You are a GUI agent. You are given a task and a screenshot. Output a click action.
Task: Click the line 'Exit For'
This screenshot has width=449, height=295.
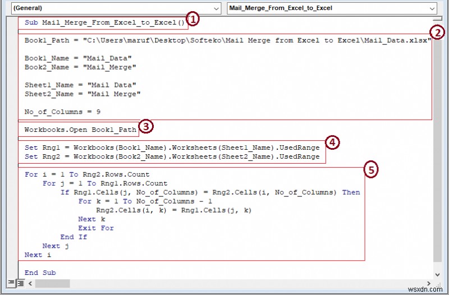[96, 228]
